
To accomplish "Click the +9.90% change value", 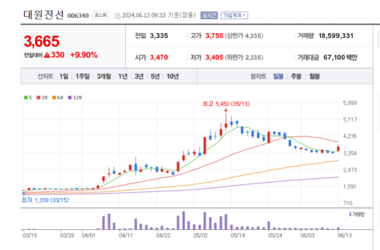I will (84, 55).
